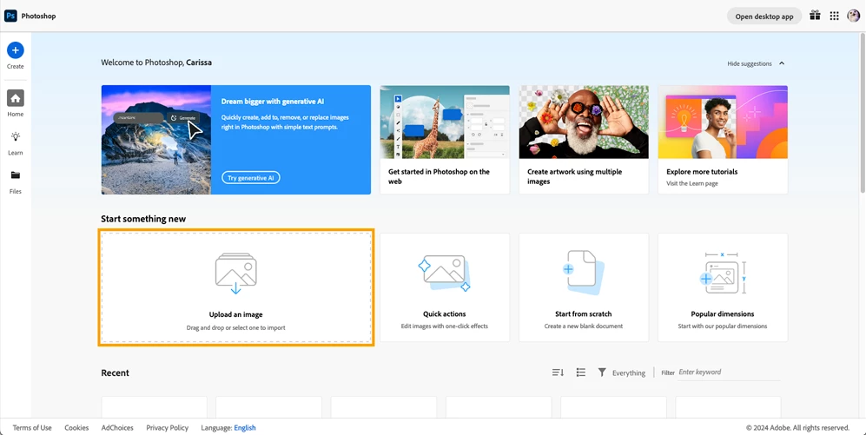Click the Start something new heading
866x435 pixels.
143,219
